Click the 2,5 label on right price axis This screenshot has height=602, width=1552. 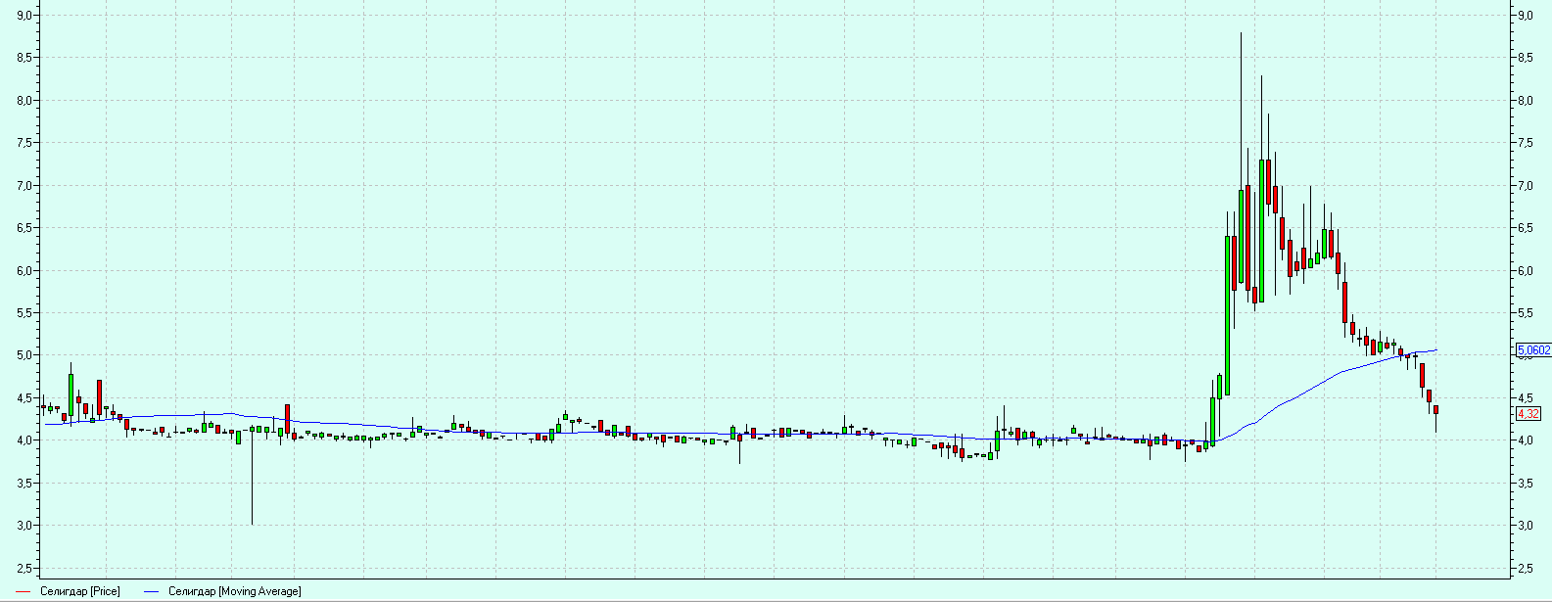[1525, 569]
